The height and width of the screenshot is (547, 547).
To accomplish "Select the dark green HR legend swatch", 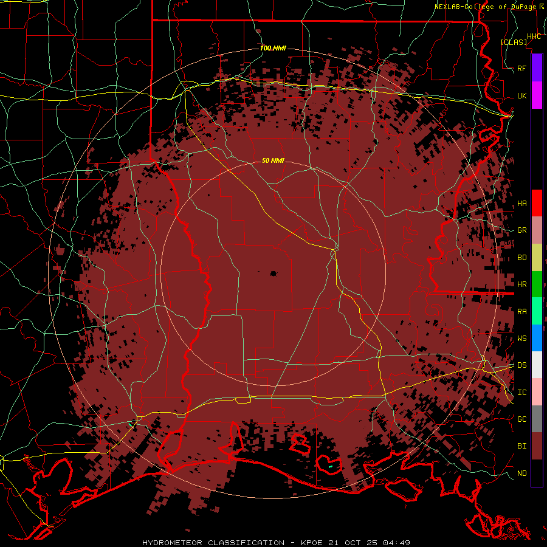I will tap(537, 284).
